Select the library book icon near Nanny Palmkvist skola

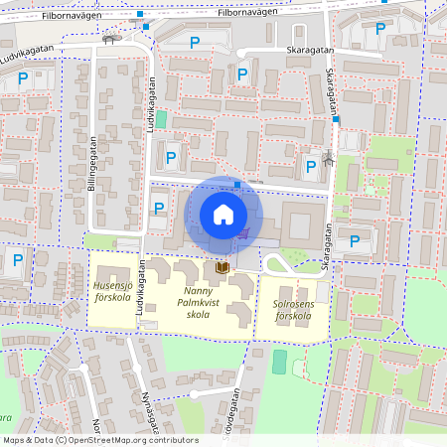[x=223, y=267]
